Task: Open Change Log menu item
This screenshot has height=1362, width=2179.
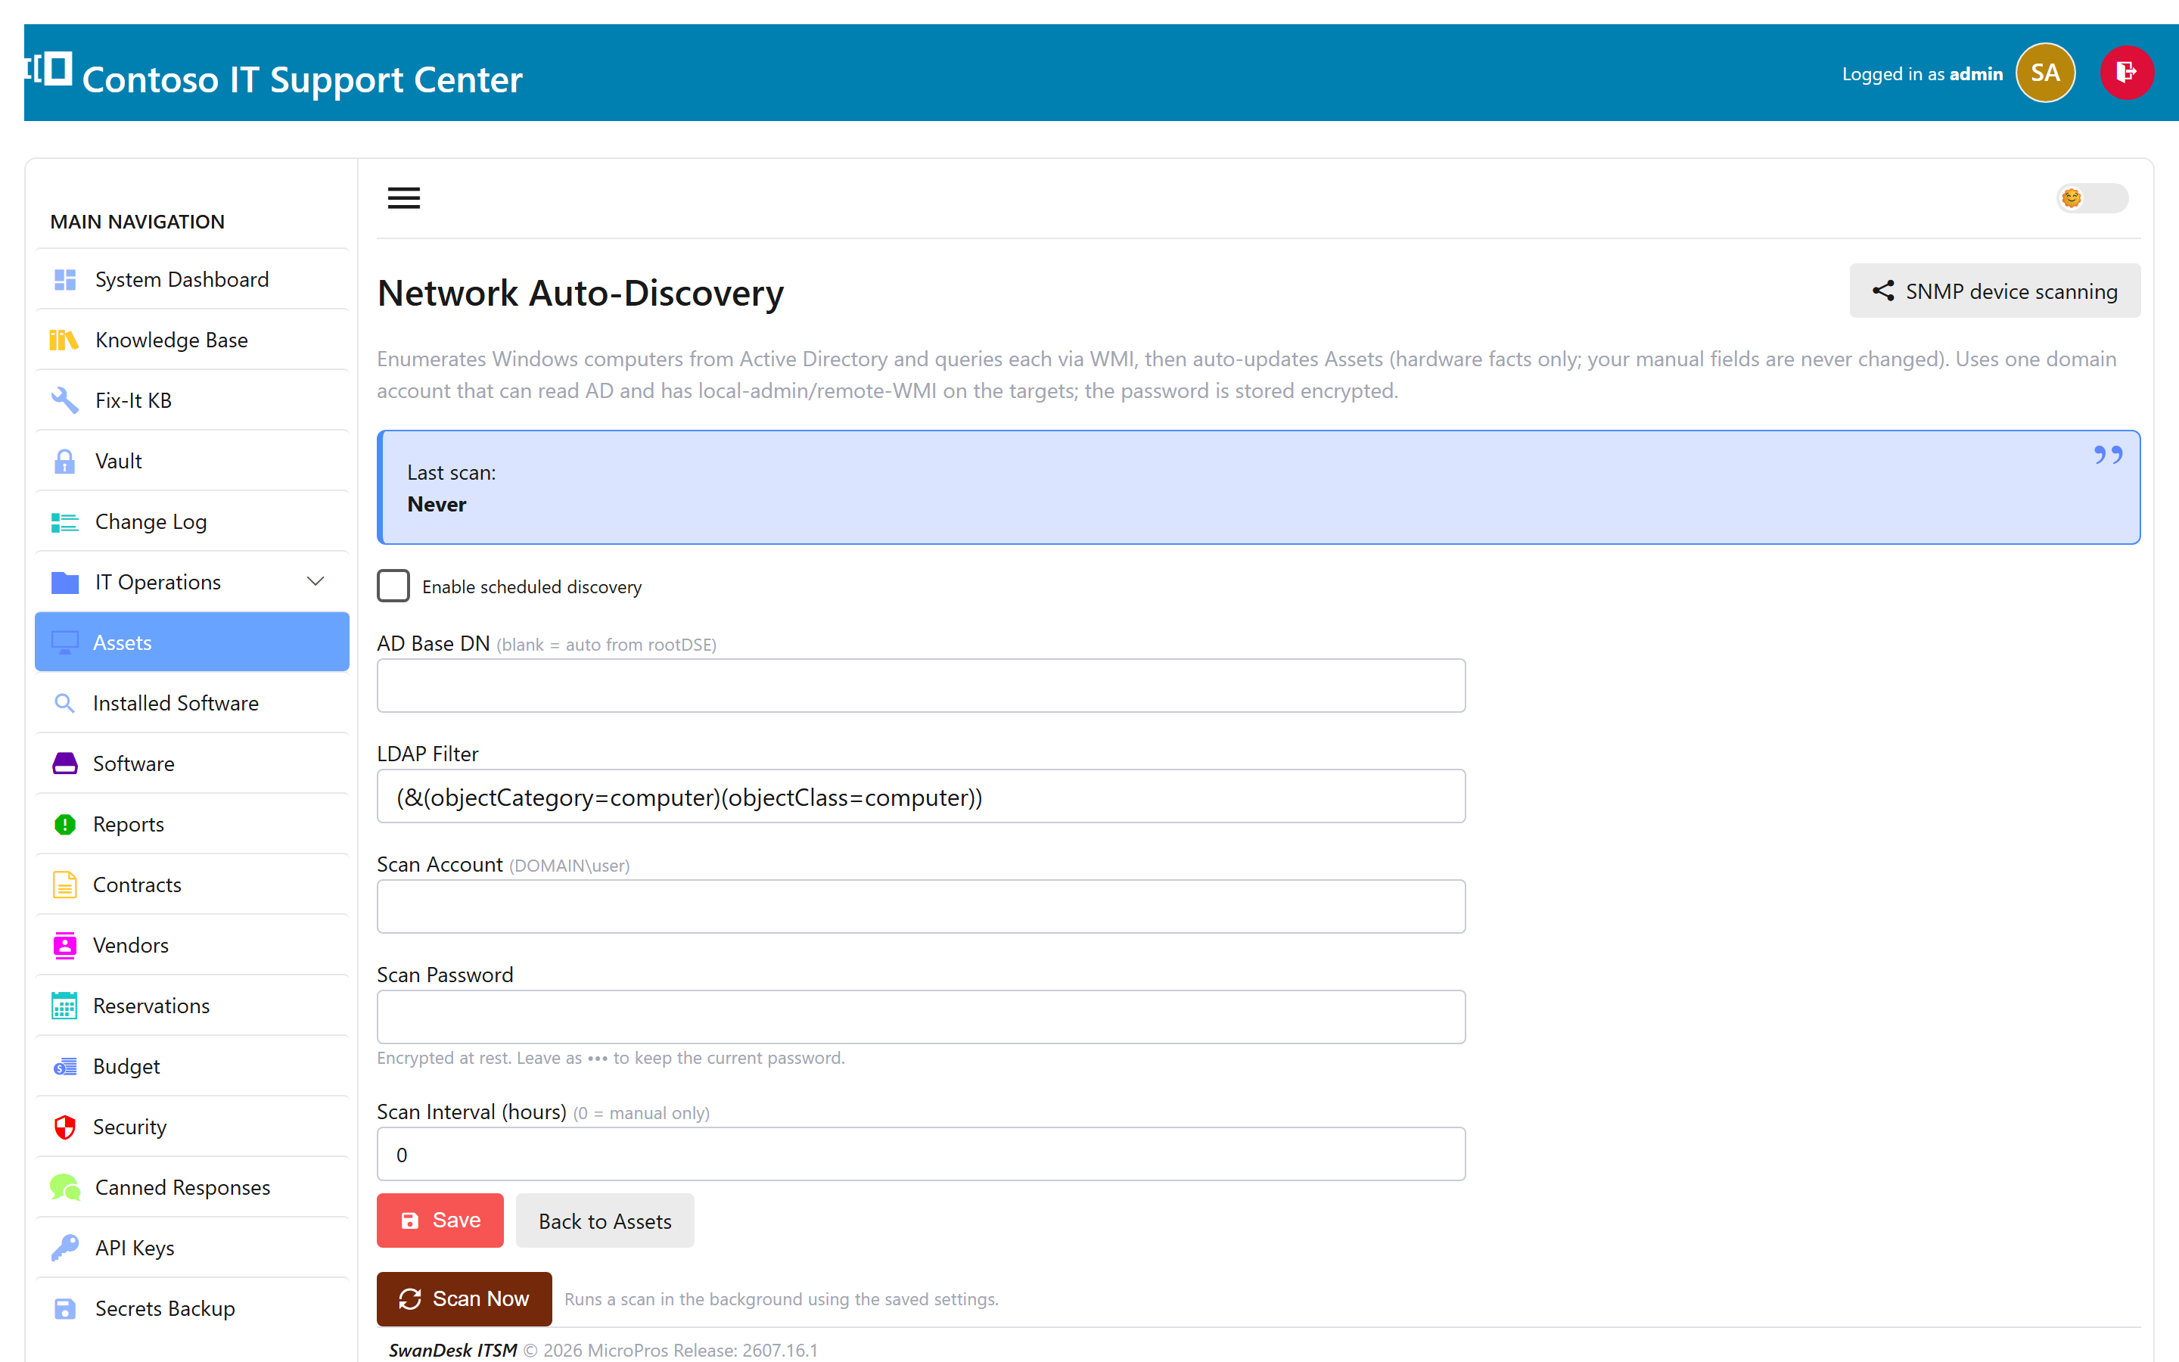Action: click(191, 521)
